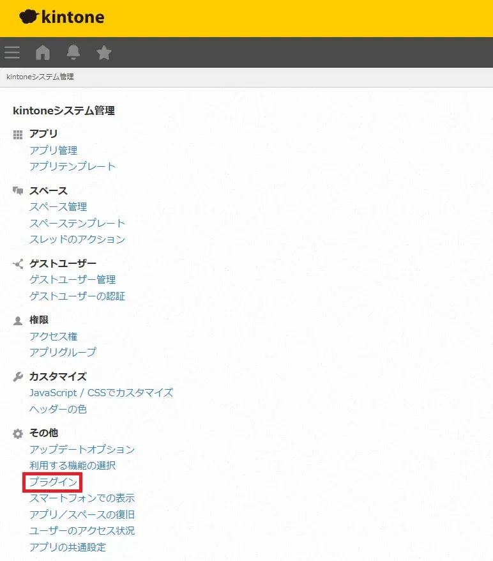Open アプリ管理 link
Image resolution: width=493 pixels, height=561 pixels.
tap(53, 150)
